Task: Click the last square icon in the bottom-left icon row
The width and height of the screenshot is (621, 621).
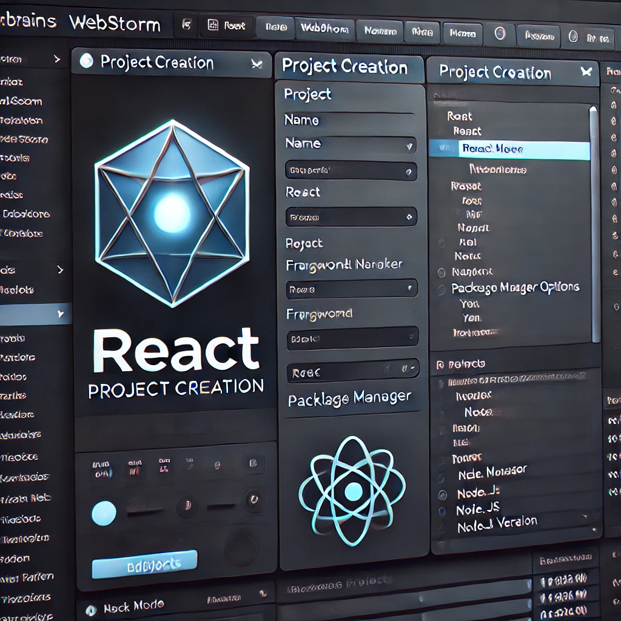Action: tap(253, 463)
